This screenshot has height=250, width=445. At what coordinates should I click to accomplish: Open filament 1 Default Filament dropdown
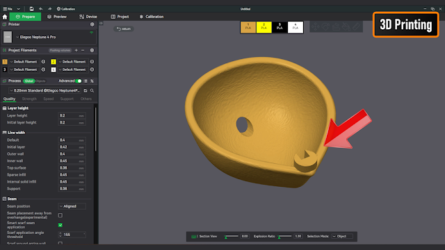24,62
